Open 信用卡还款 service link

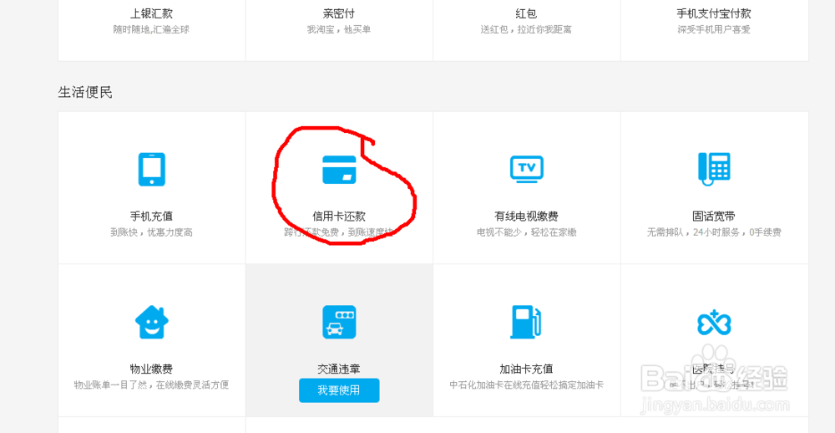tap(339, 216)
